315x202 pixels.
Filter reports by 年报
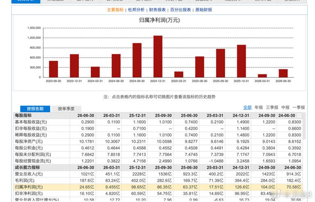[258, 108]
